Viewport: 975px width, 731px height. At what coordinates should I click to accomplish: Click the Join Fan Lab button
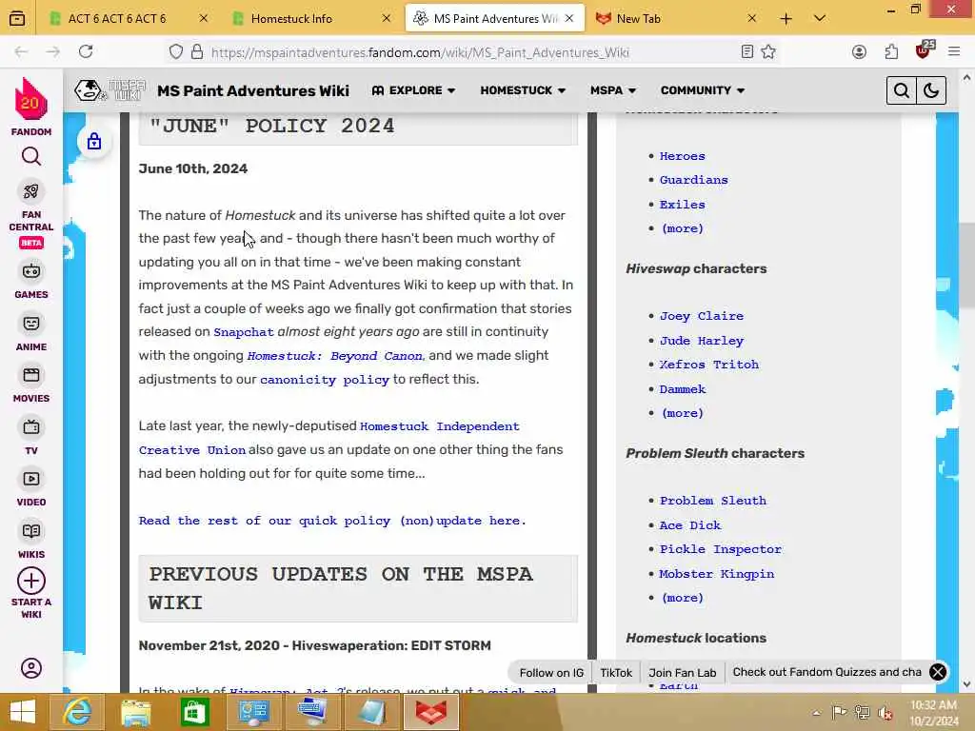coord(682,672)
